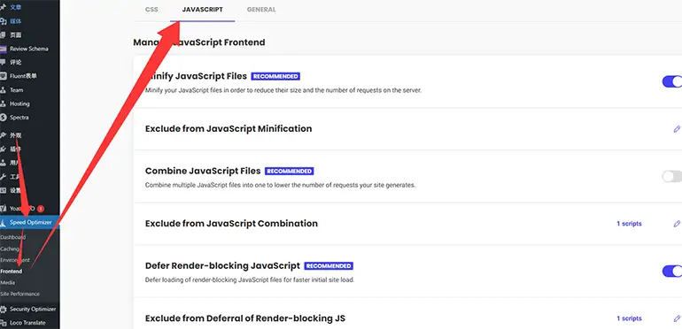The width and height of the screenshot is (682, 329).
Task: Click the Speed Optimizer rocket icon
Action: point(4,223)
